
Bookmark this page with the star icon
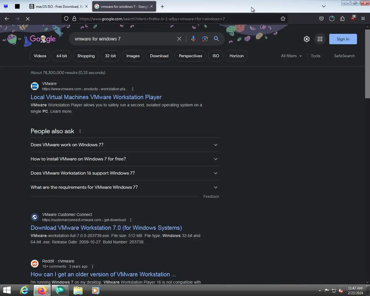click(x=283, y=19)
